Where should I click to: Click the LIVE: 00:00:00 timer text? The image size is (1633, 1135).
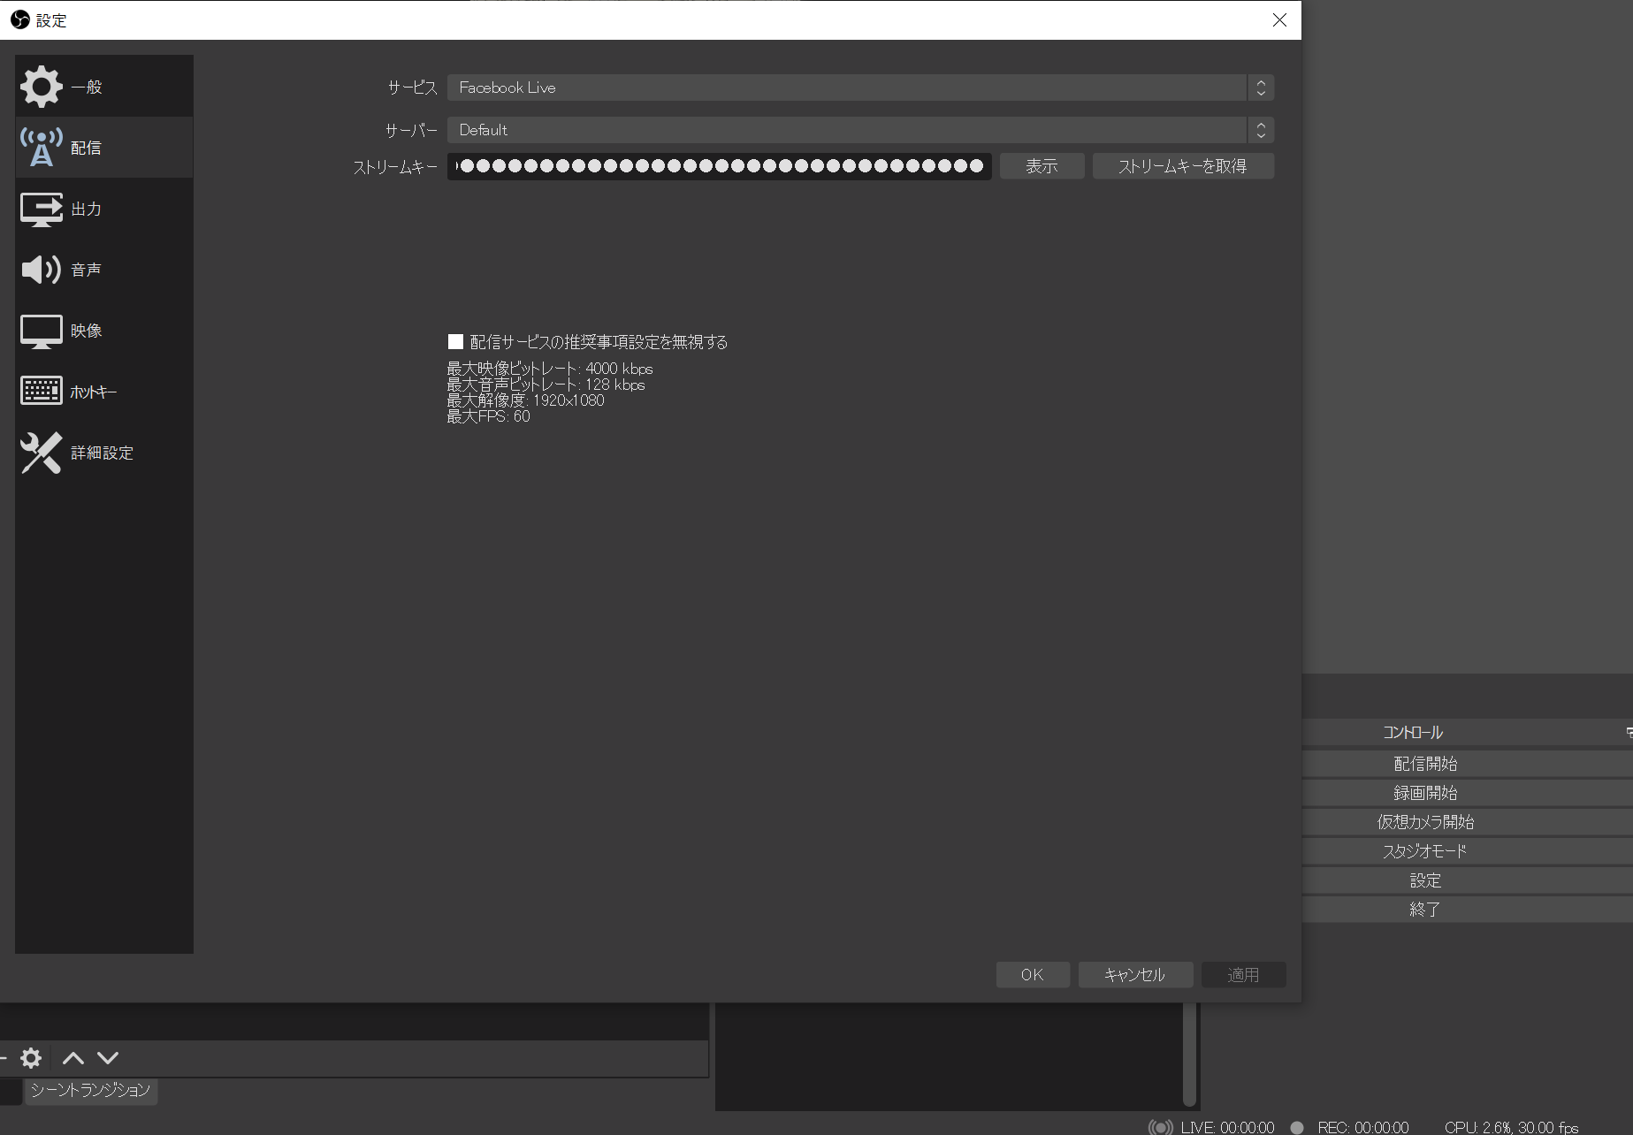tap(1227, 1127)
